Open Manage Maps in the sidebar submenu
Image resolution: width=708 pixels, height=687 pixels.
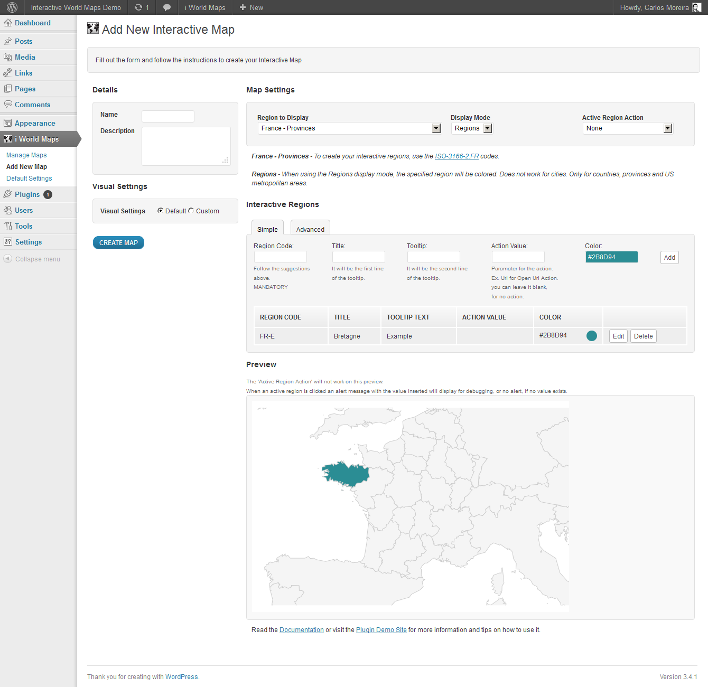pos(26,155)
